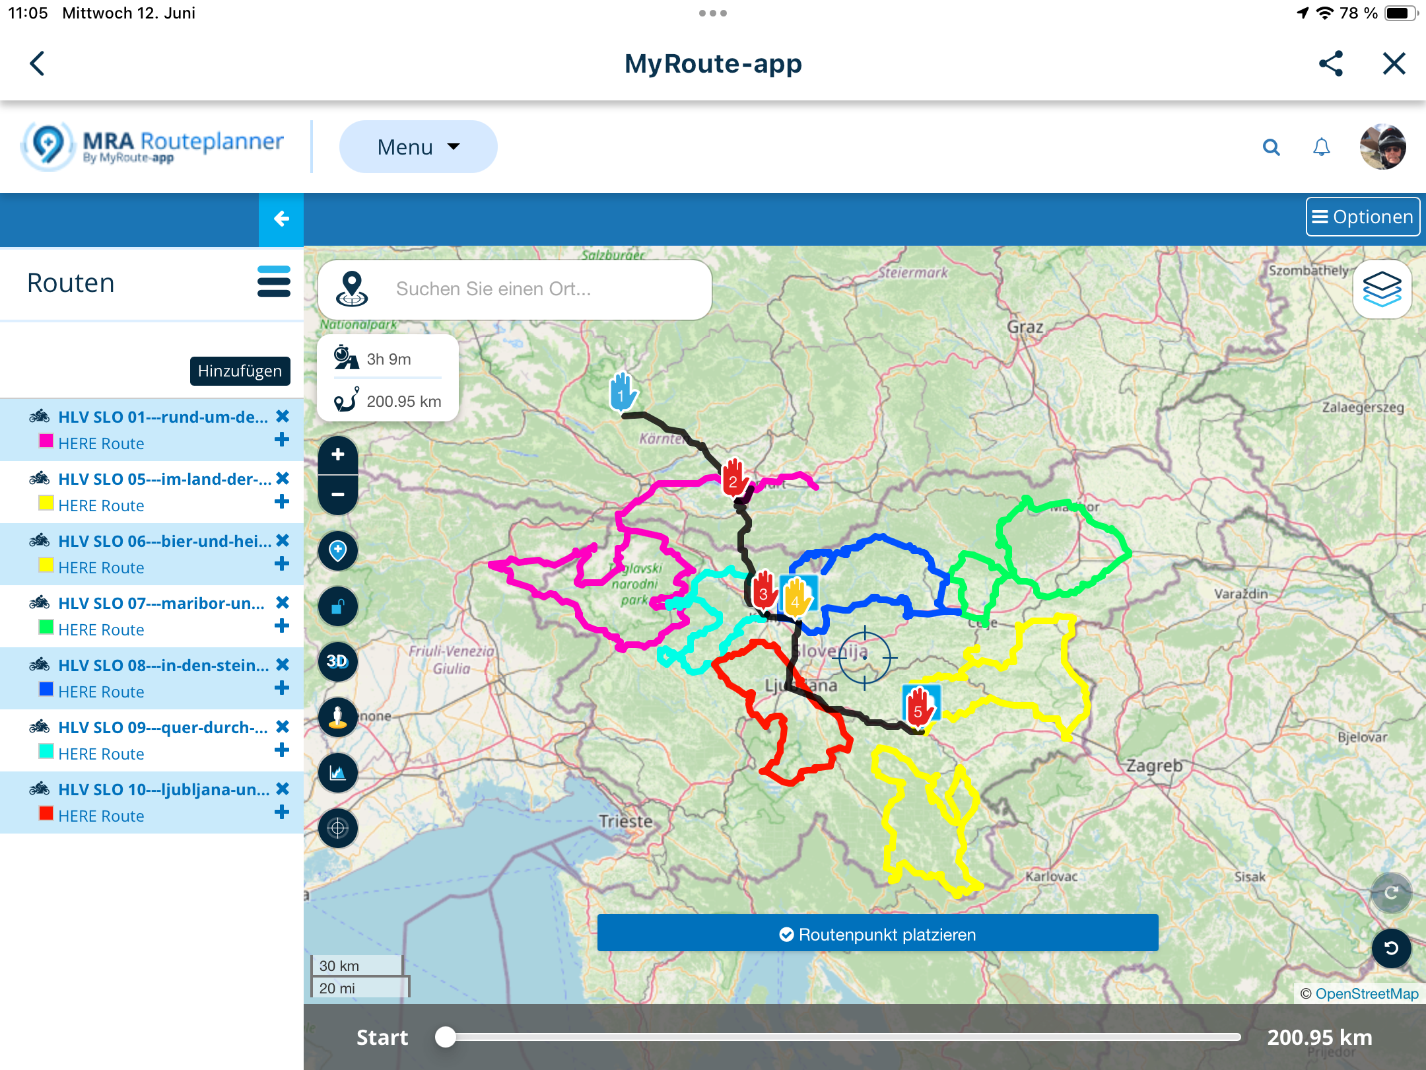Click the MRA Routeplanner logo
The image size is (1426, 1070).
pos(153,147)
